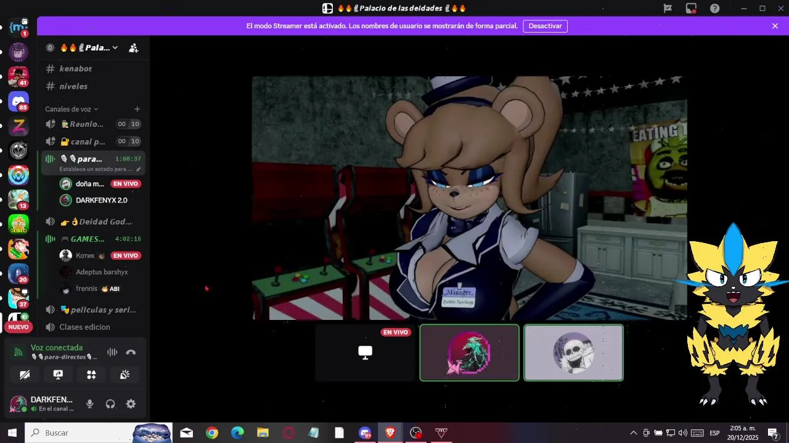
Task: Open the top server icon with 1 badge
Action: (18, 27)
